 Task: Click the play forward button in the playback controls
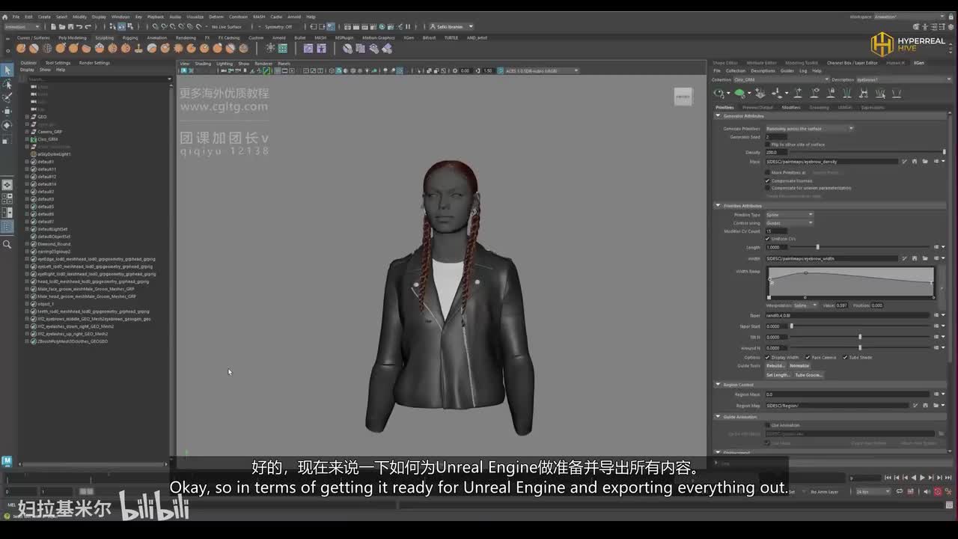922,478
